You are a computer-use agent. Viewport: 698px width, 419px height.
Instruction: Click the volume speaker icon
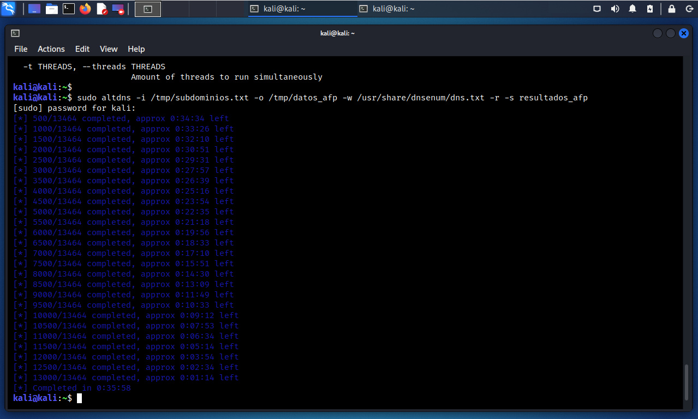[615, 9]
